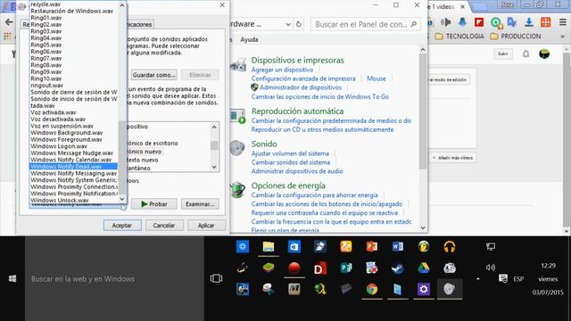Viewport: 571px width, 321px height.
Task: Click the Google Translate extension in Chrome
Action: [x=512, y=22]
